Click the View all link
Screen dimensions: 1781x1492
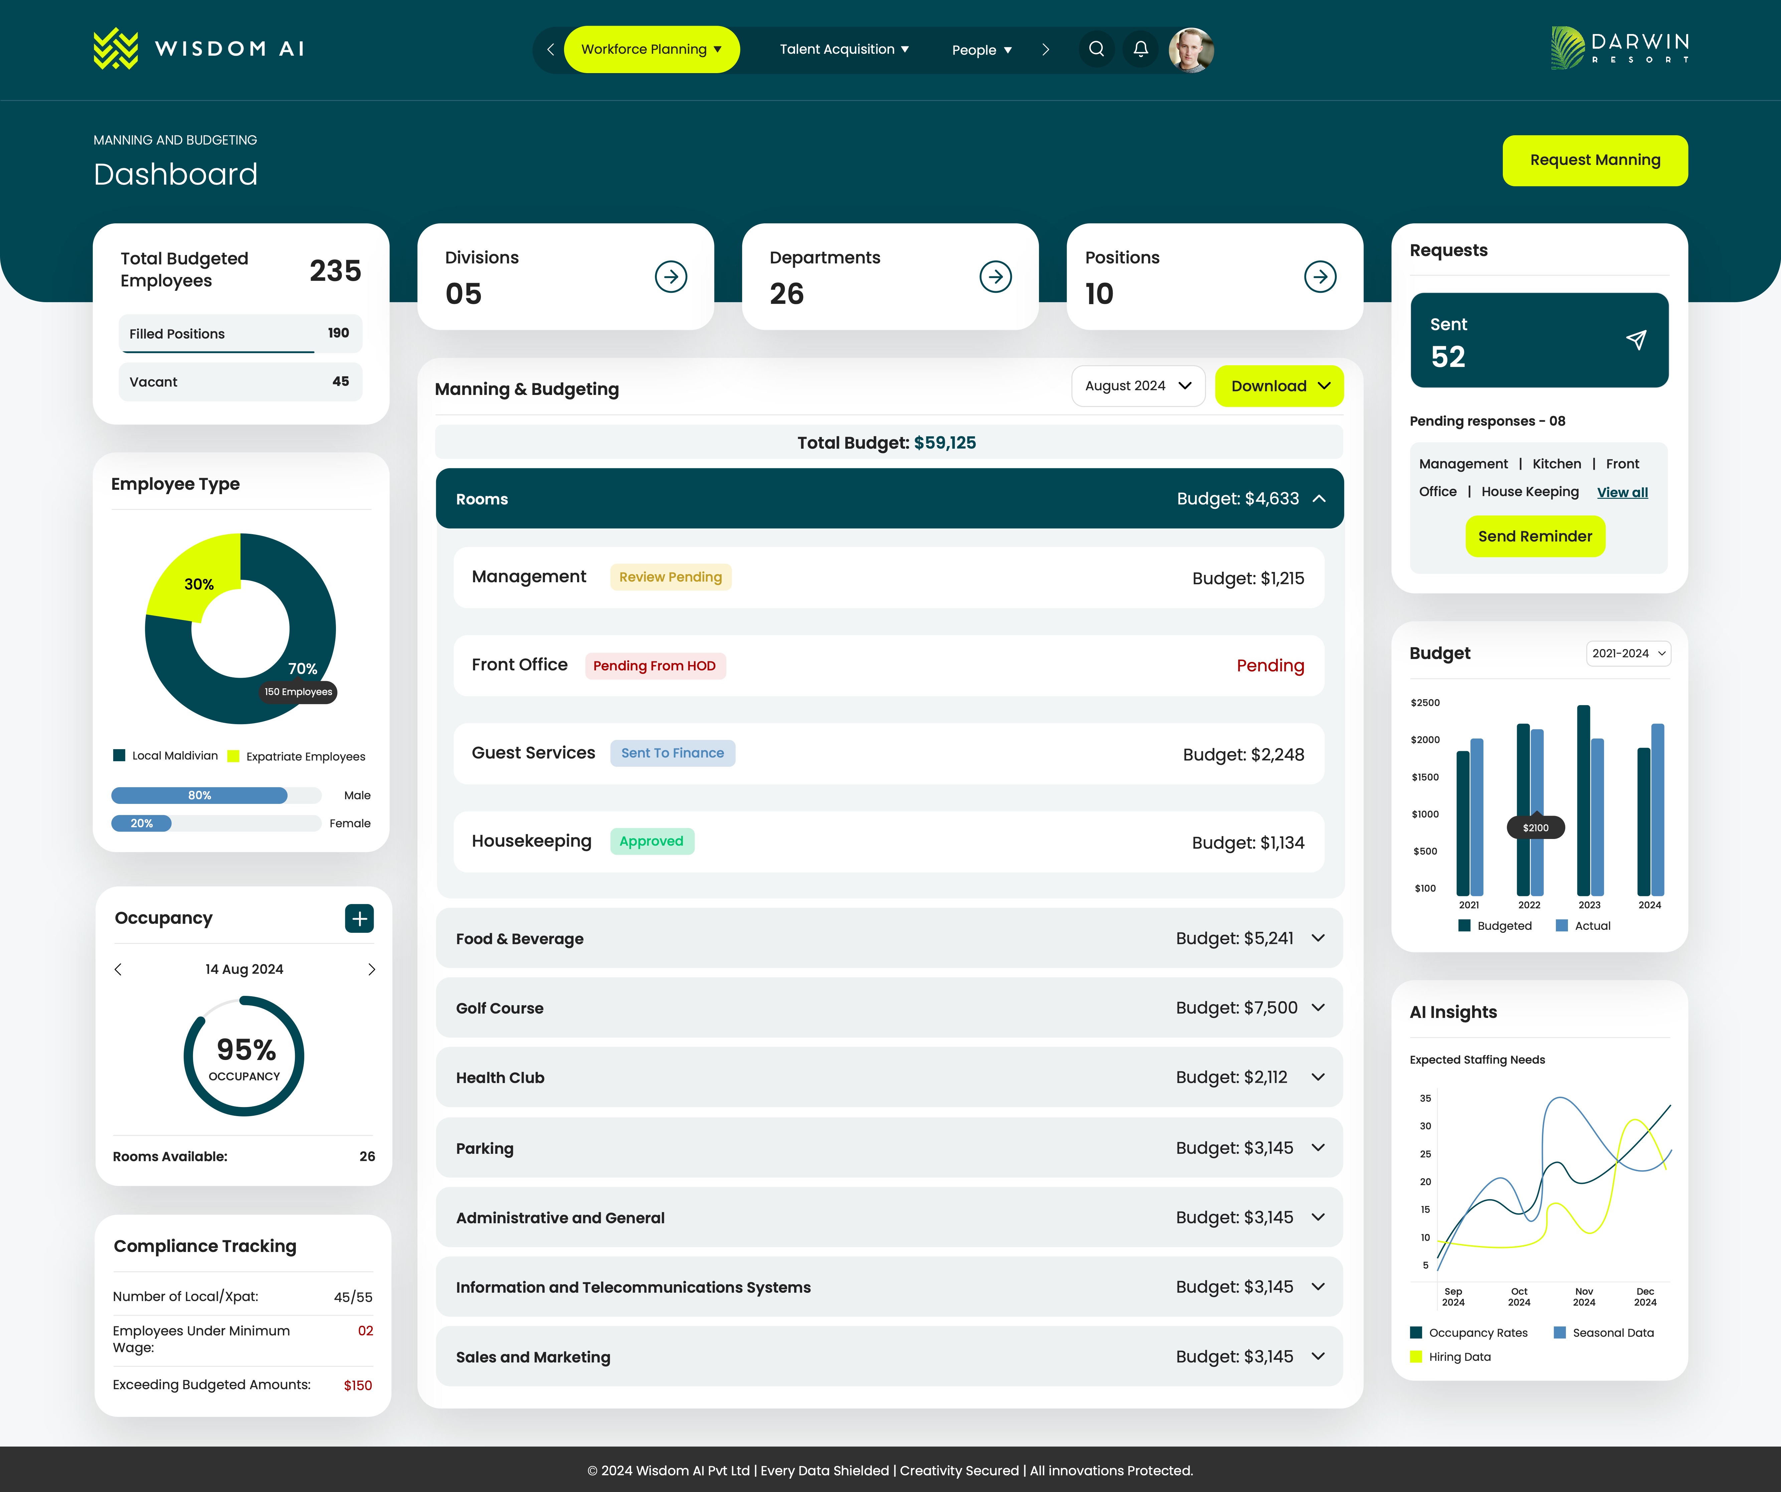pyautogui.click(x=1622, y=492)
